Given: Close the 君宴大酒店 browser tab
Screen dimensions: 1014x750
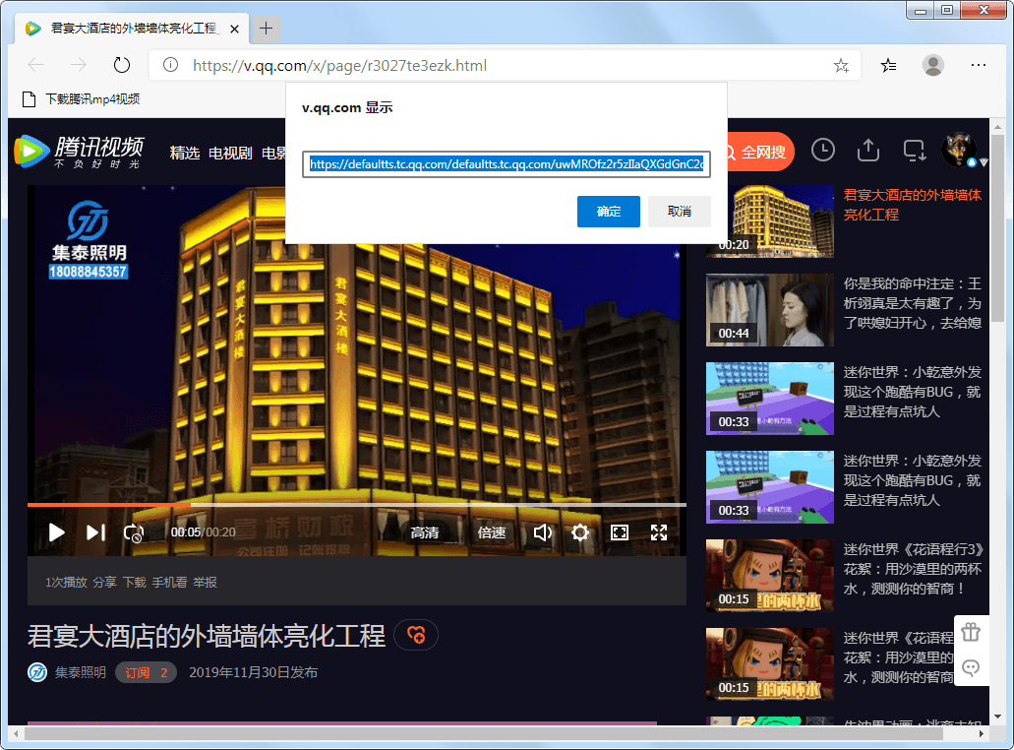Looking at the screenshot, I should pyautogui.click(x=235, y=29).
